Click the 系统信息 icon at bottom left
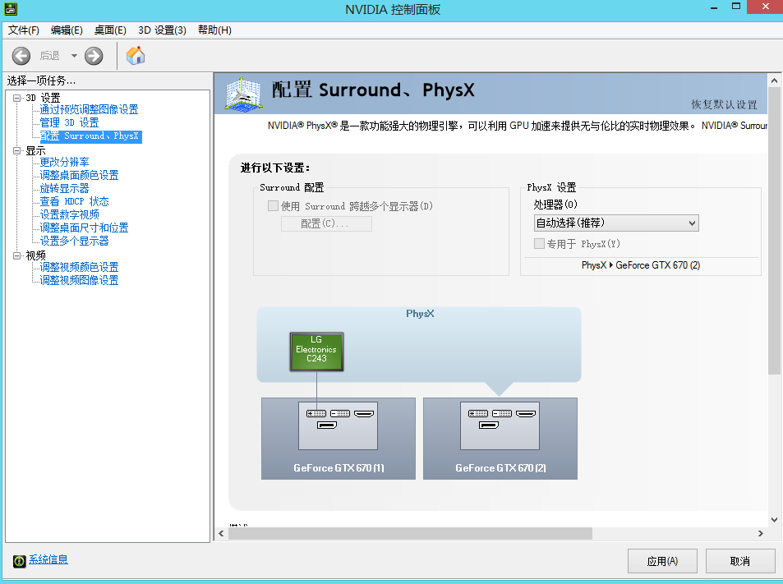783x584 pixels. pyautogui.click(x=19, y=561)
